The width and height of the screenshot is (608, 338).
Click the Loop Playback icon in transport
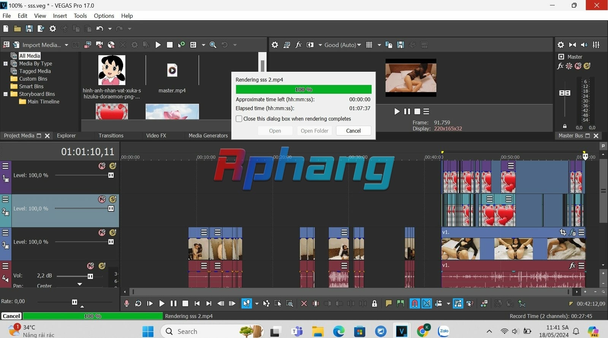pos(138,303)
